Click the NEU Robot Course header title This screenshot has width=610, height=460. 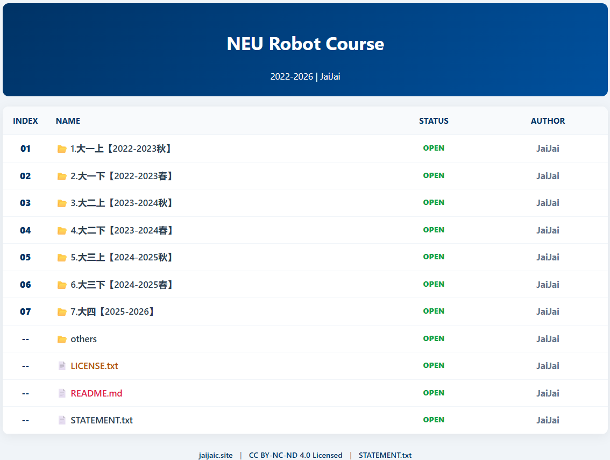tap(305, 44)
